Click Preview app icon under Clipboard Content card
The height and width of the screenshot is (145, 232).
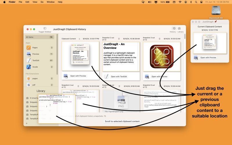pos(66,76)
